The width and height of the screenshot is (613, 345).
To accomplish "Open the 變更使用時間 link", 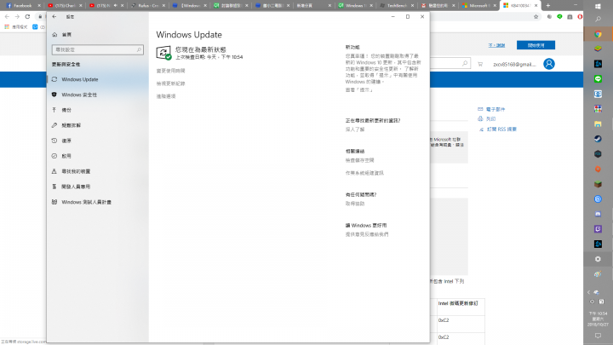I will [171, 71].
